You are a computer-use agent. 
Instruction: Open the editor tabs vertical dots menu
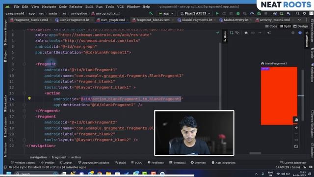tap(306, 20)
